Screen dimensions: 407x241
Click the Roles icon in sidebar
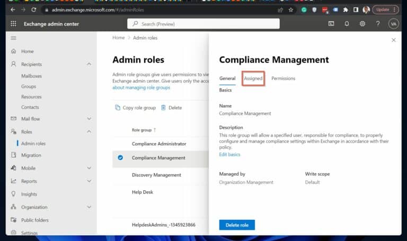(x=13, y=132)
